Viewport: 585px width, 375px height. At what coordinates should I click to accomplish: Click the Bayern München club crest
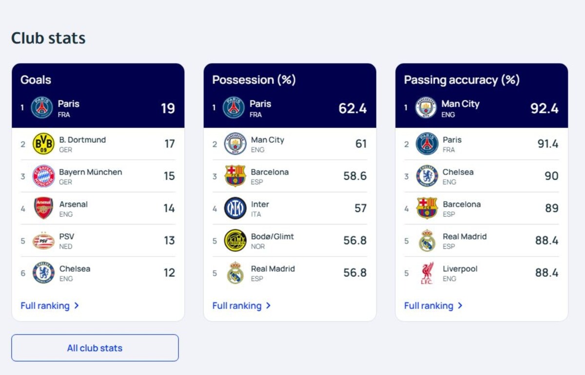[43, 176]
